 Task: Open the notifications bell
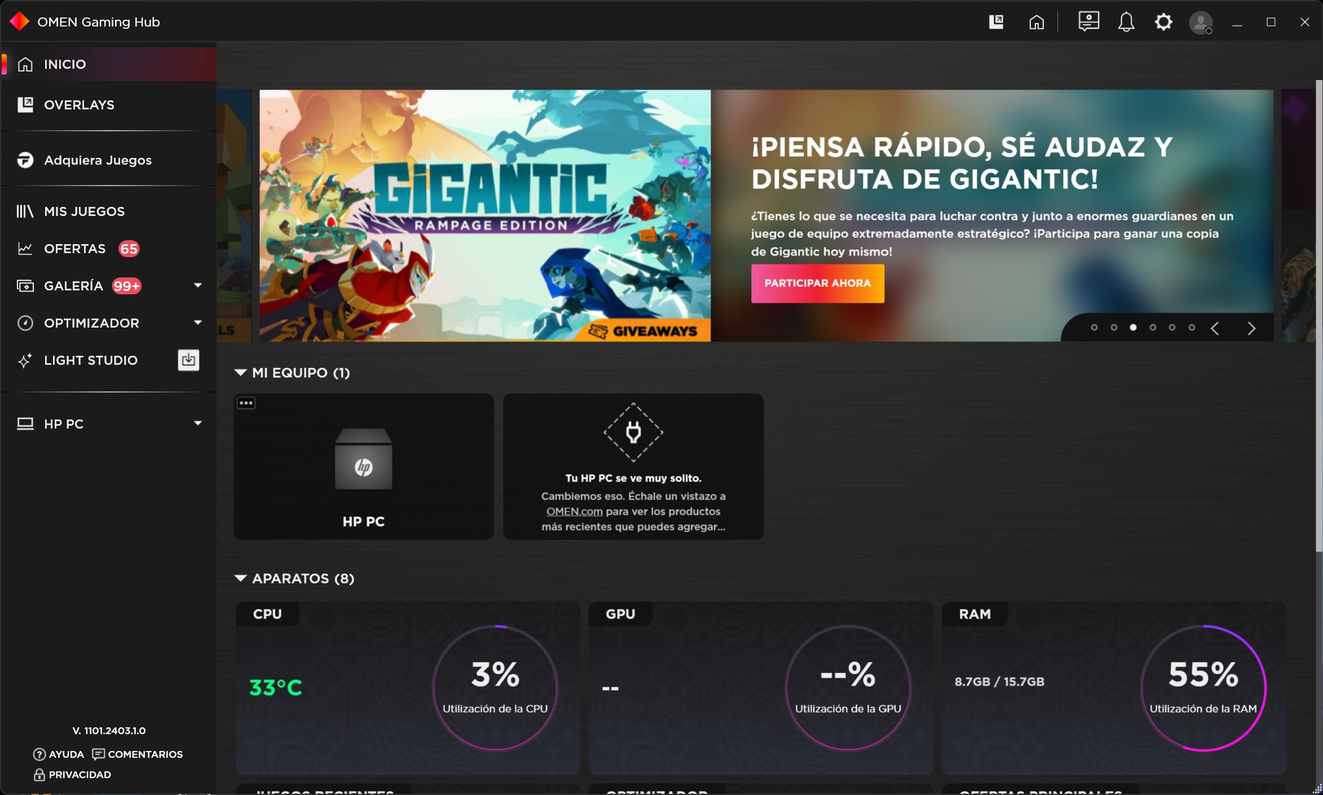click(x=1126, y=22)
